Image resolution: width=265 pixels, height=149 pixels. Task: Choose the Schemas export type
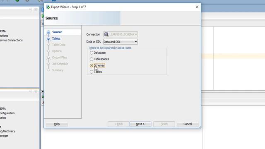pyautogui.click(x=92, y=65)
